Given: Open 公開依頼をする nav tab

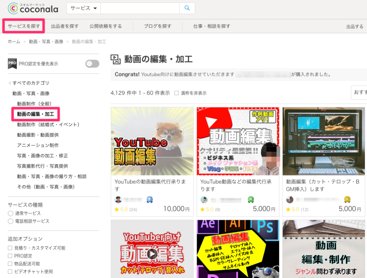Looking at the screenshot, I should (106, 26).
